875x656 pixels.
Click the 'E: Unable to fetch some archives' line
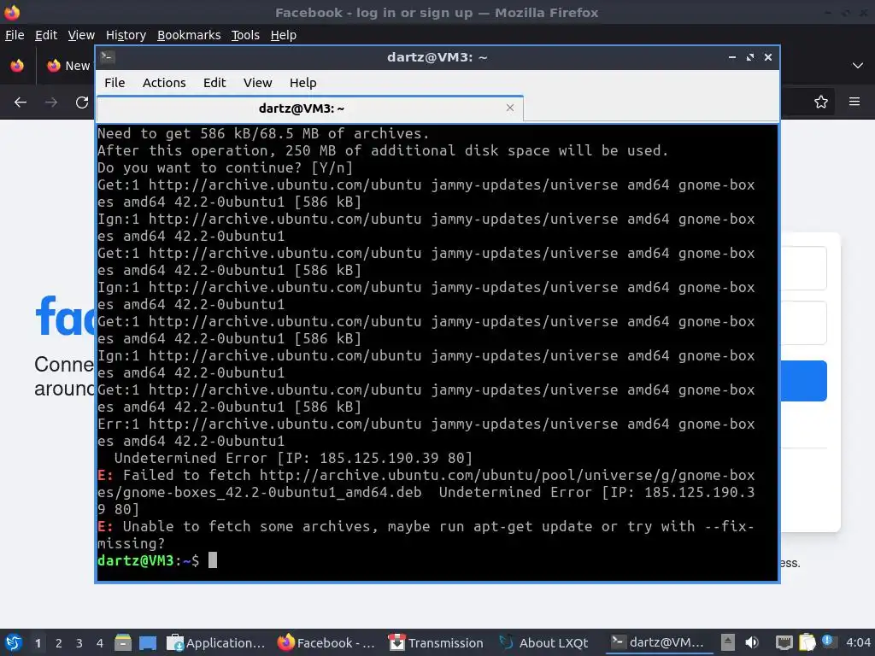click(x=426, y=535)
